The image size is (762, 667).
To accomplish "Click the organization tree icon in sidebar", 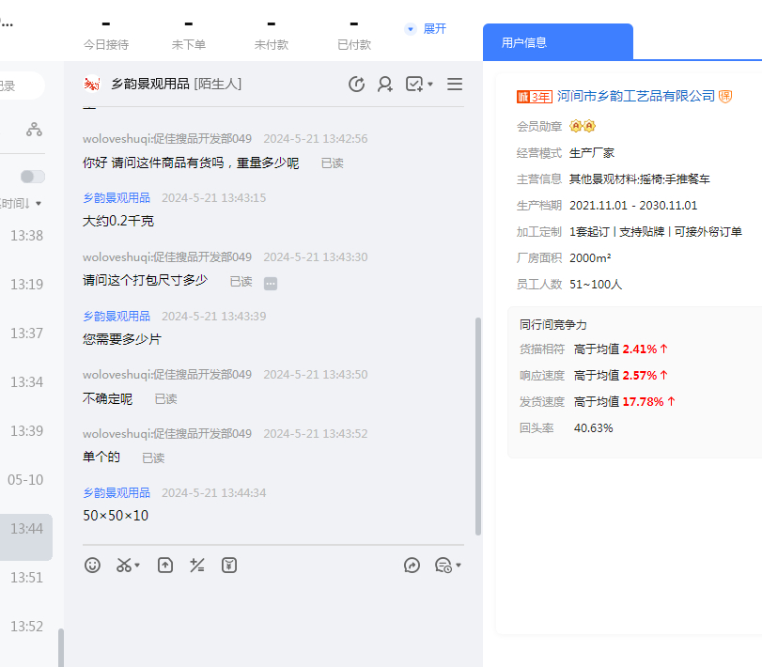I will click(34, 130).
